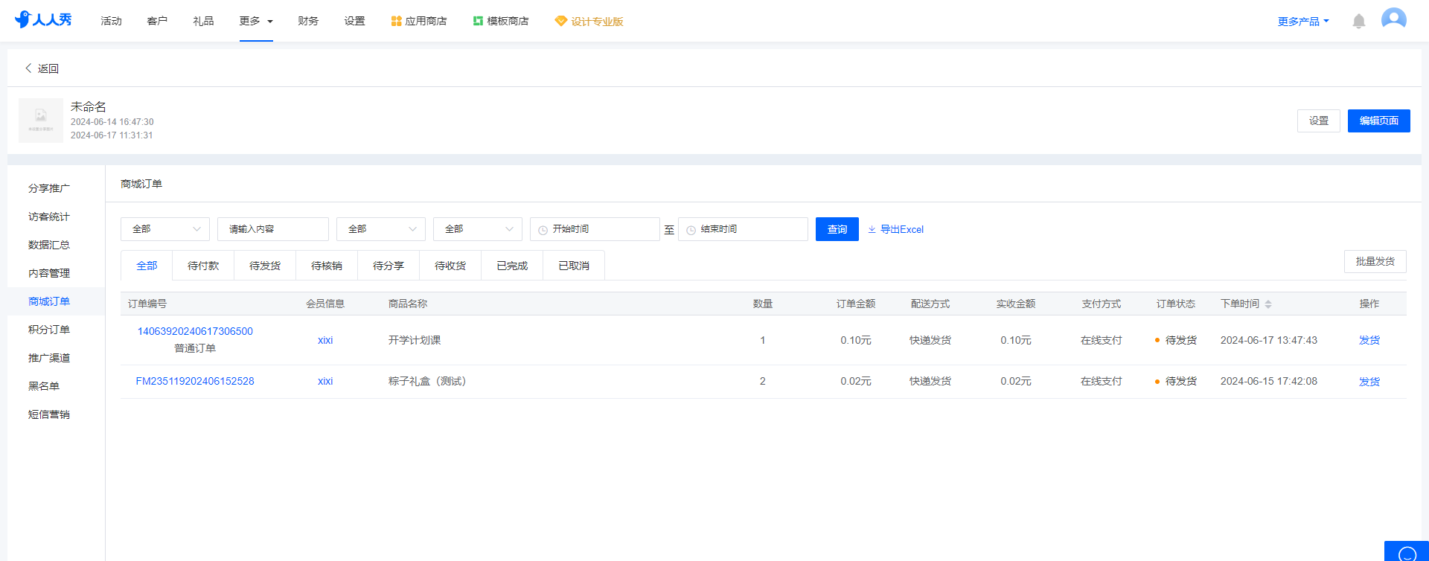This screenshot has width=1429, height=561.
Task: Expand the 更多 dropdown menu
Action: click(256, 21)
